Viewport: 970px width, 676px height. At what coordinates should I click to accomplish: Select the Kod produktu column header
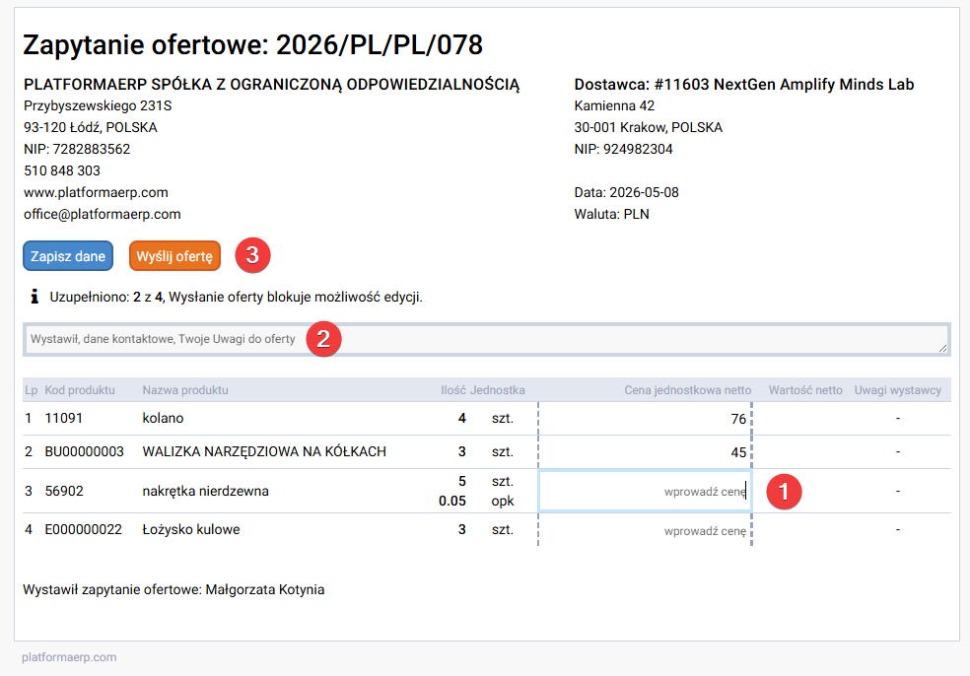(80, 390)
